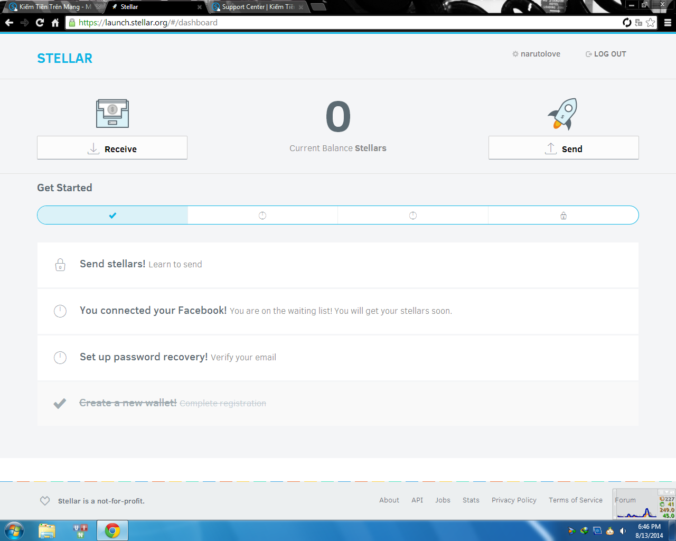This screenshot has width=676, height=541.
Task: Click the Chrome taskbar icon
Action: point(112,530)
